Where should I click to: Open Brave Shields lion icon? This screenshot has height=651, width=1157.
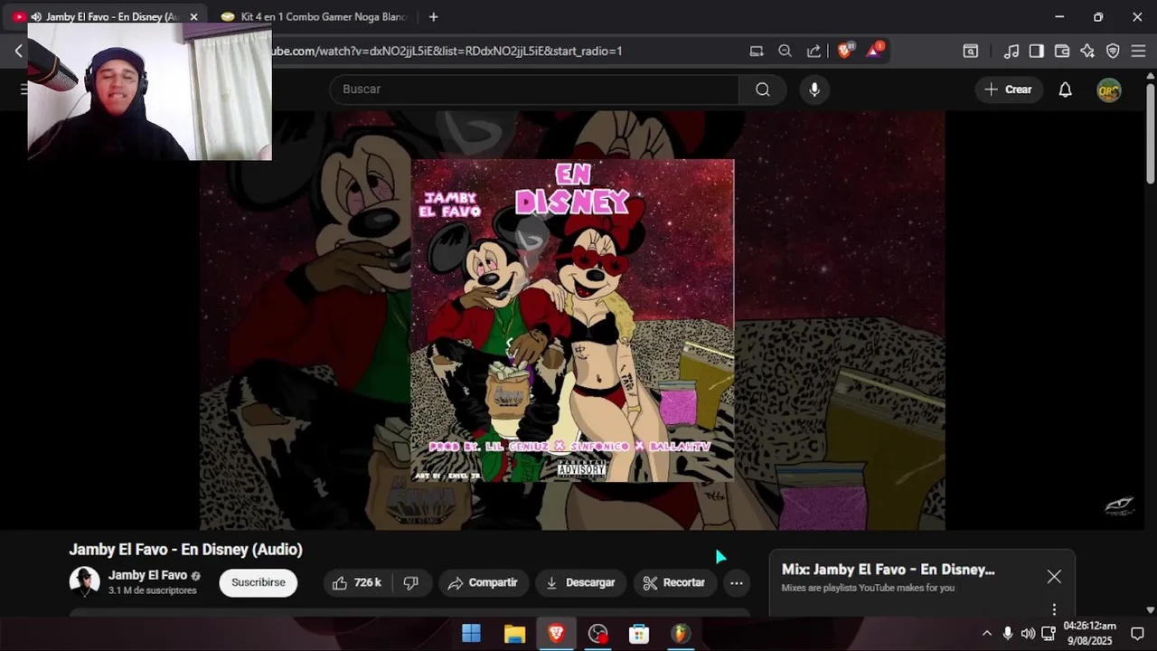coord(844,52)
